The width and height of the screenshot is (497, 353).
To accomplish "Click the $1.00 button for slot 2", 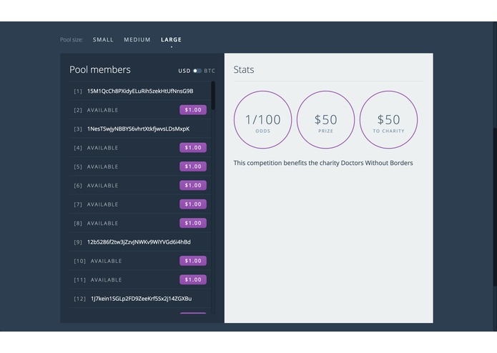I will [193, 110].
